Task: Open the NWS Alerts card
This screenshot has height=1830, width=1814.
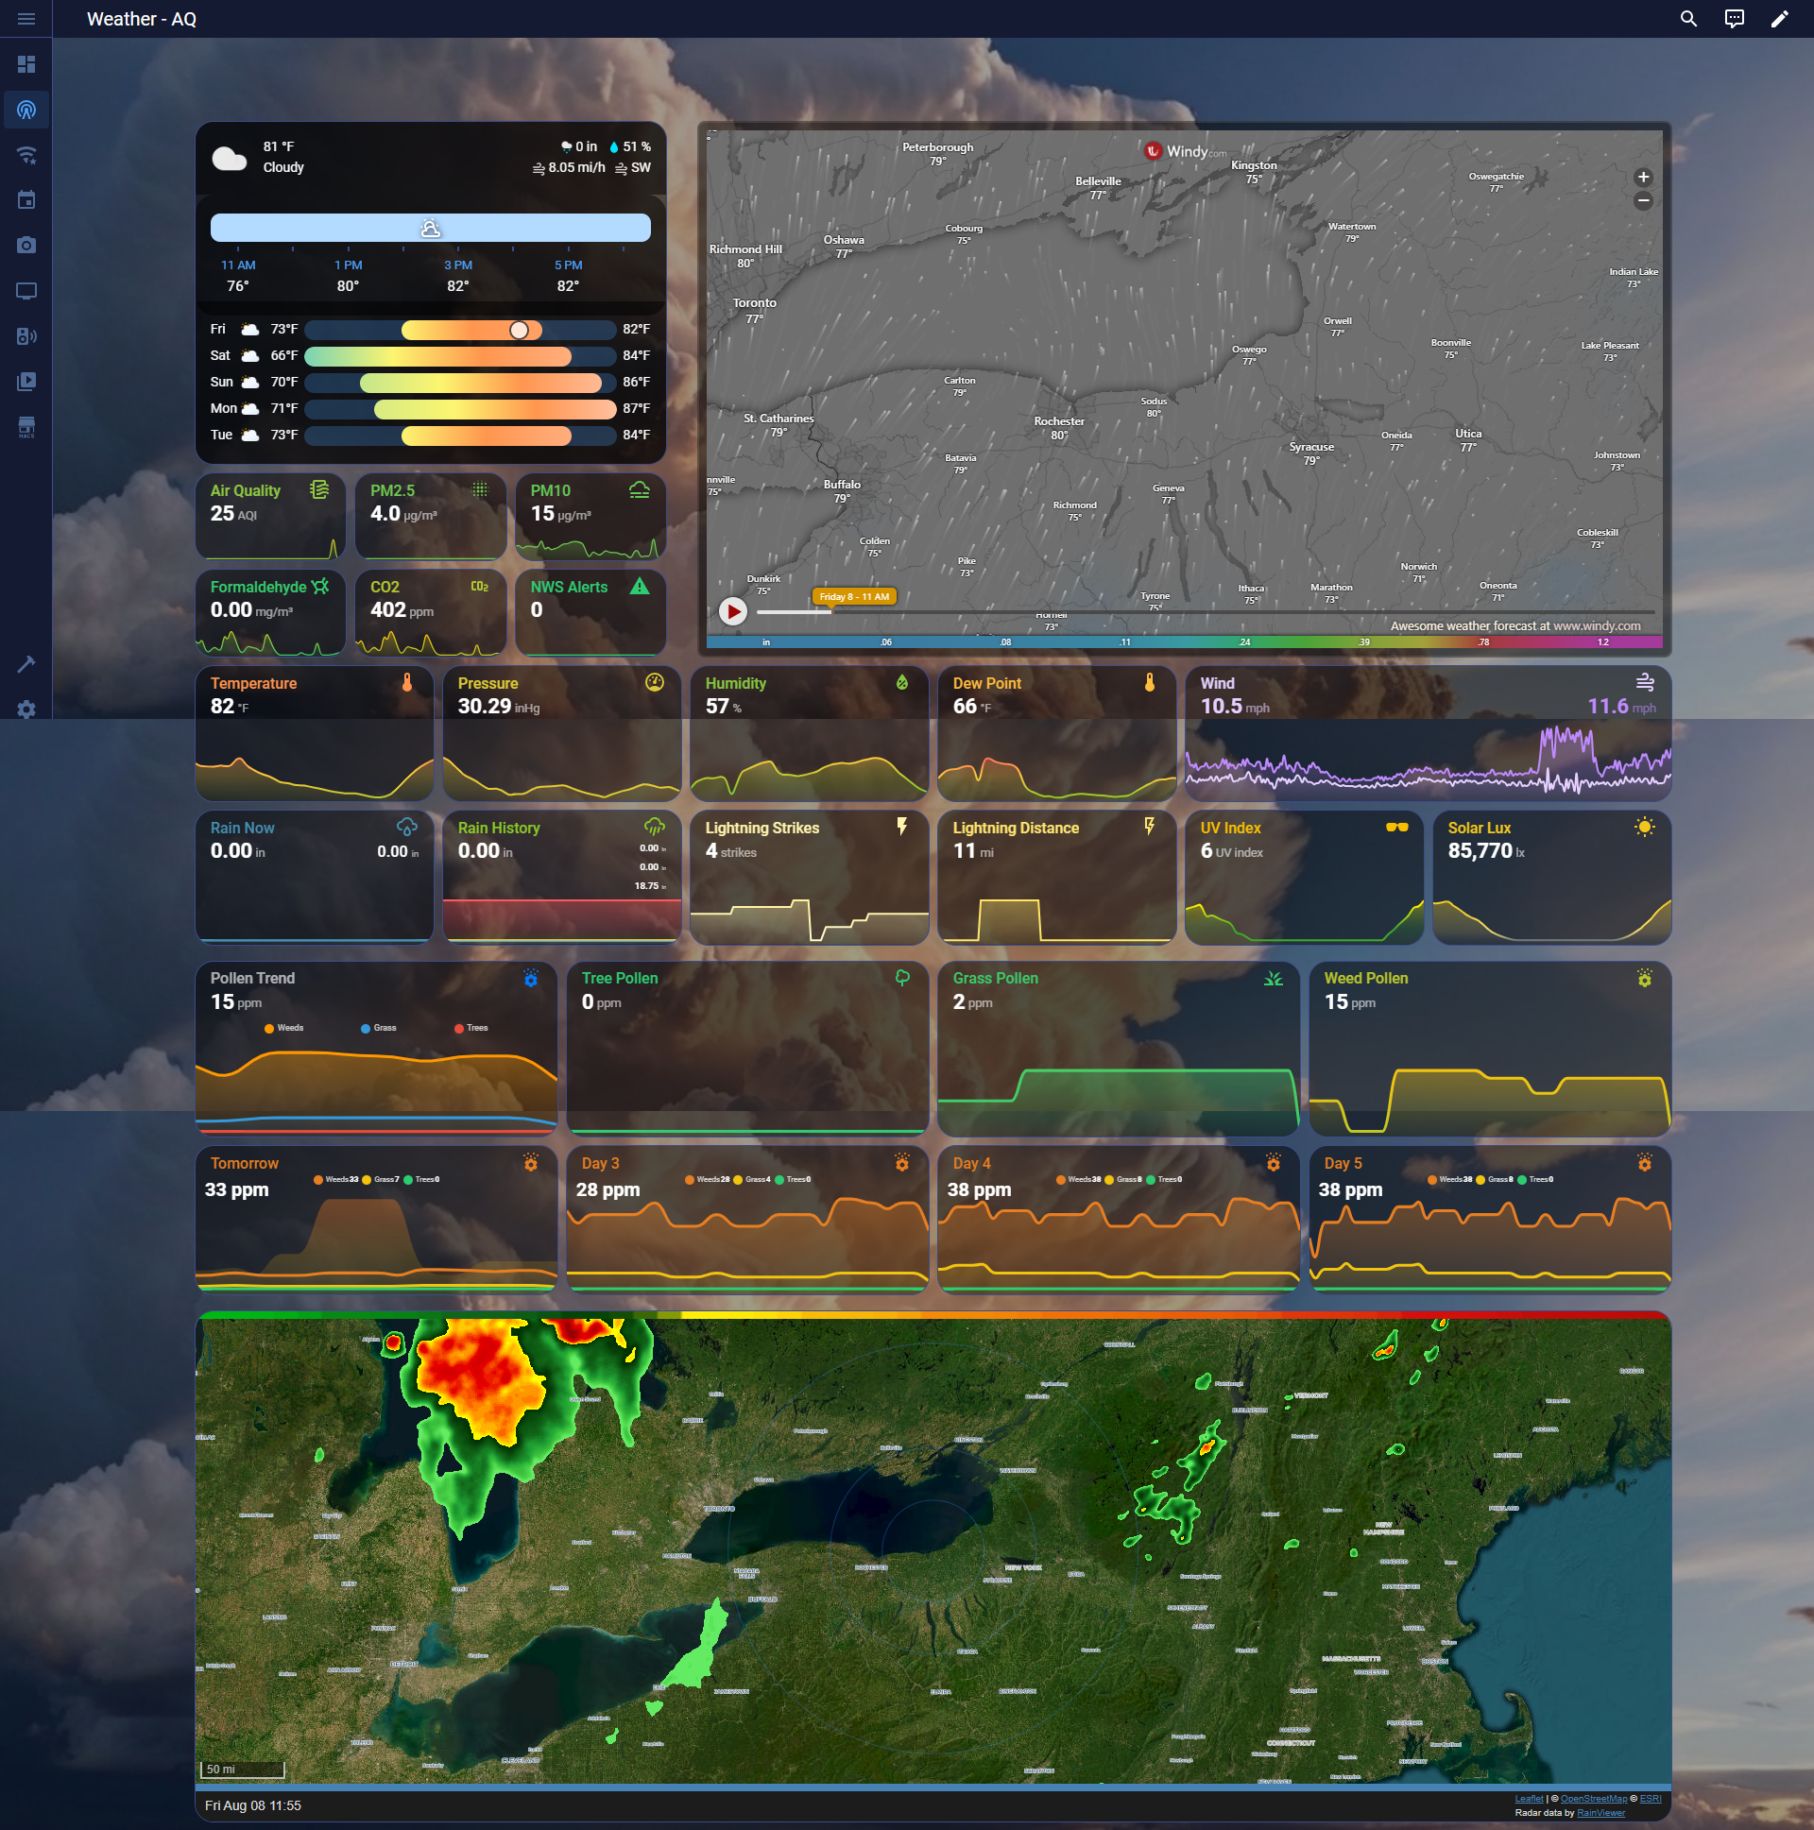Action: pyautogui.click(x=591, y=613)
